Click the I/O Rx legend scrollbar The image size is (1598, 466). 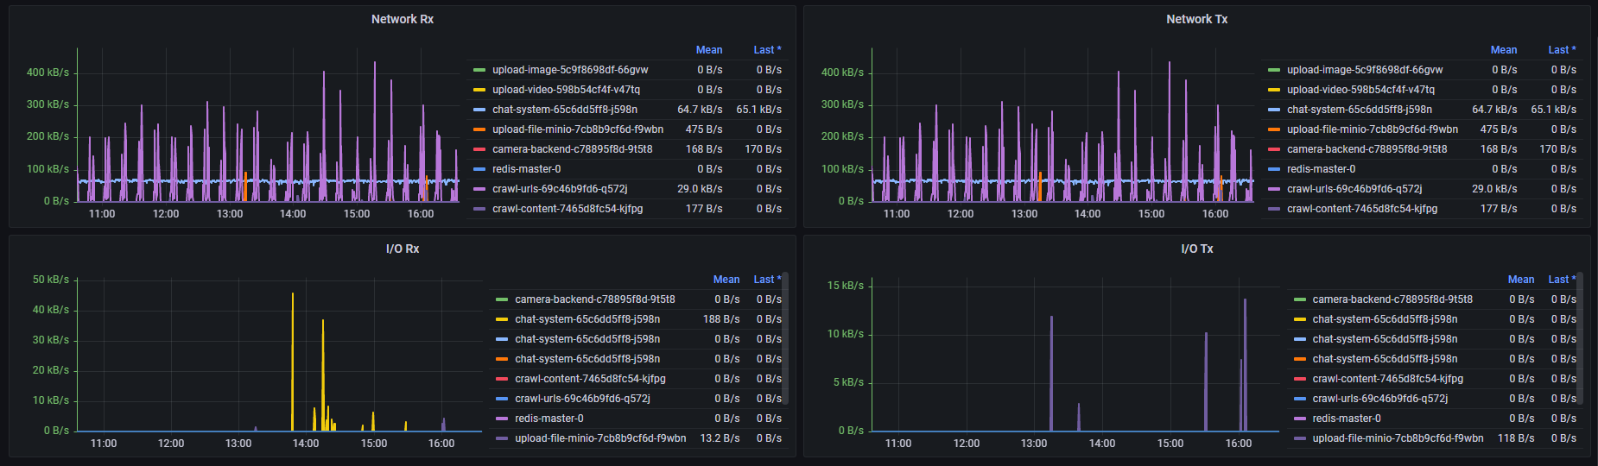point(785,345)
